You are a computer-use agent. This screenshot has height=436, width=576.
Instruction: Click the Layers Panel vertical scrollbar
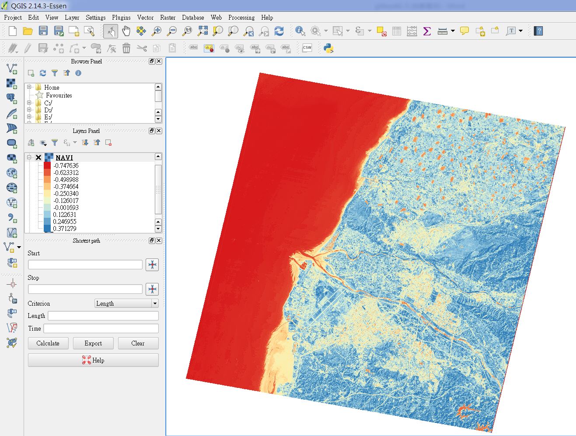click(x=158, y=192)
